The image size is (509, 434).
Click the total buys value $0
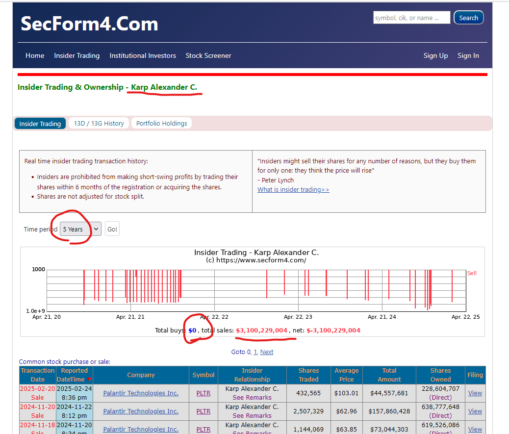pos(193,331)
